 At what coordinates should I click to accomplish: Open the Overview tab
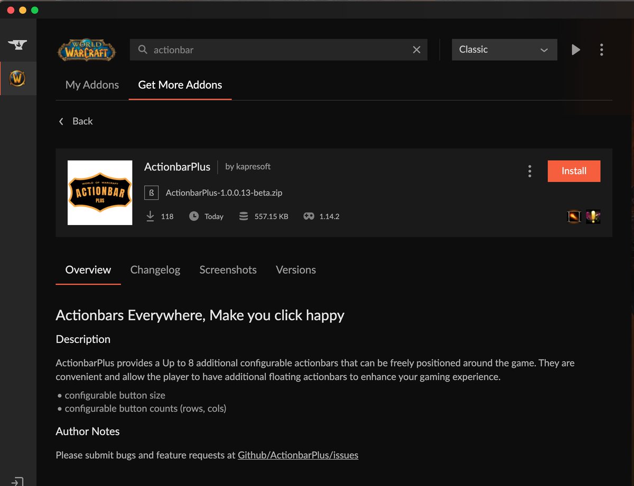pyautogui.click(x=88, y=270)
